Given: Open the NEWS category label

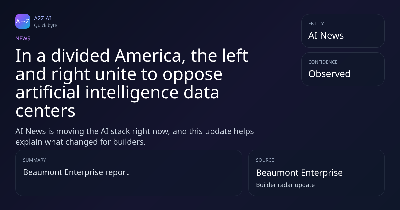Looking at the screenshot, I should [23, 38].
